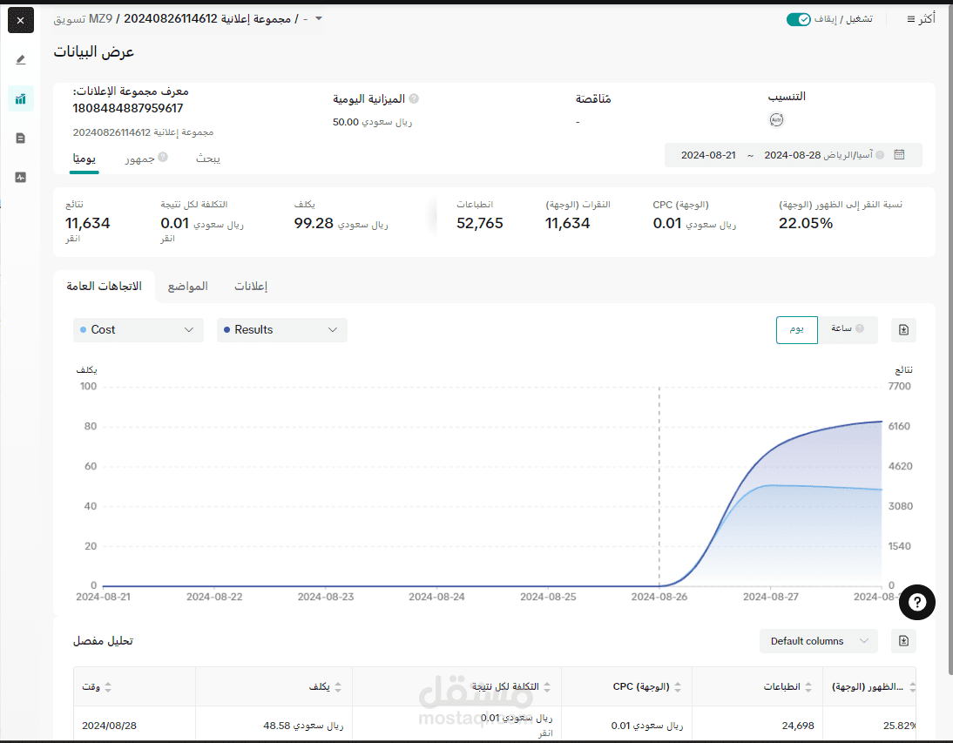Open the أكثر menu button
953x743 pixels.
[x=921, y=19]
